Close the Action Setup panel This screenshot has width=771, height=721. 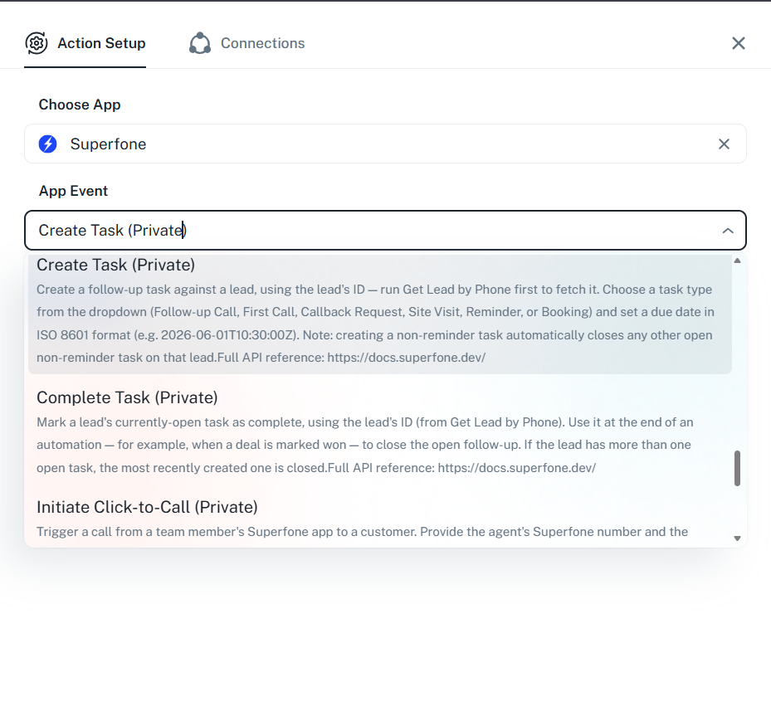coord(739,43)
